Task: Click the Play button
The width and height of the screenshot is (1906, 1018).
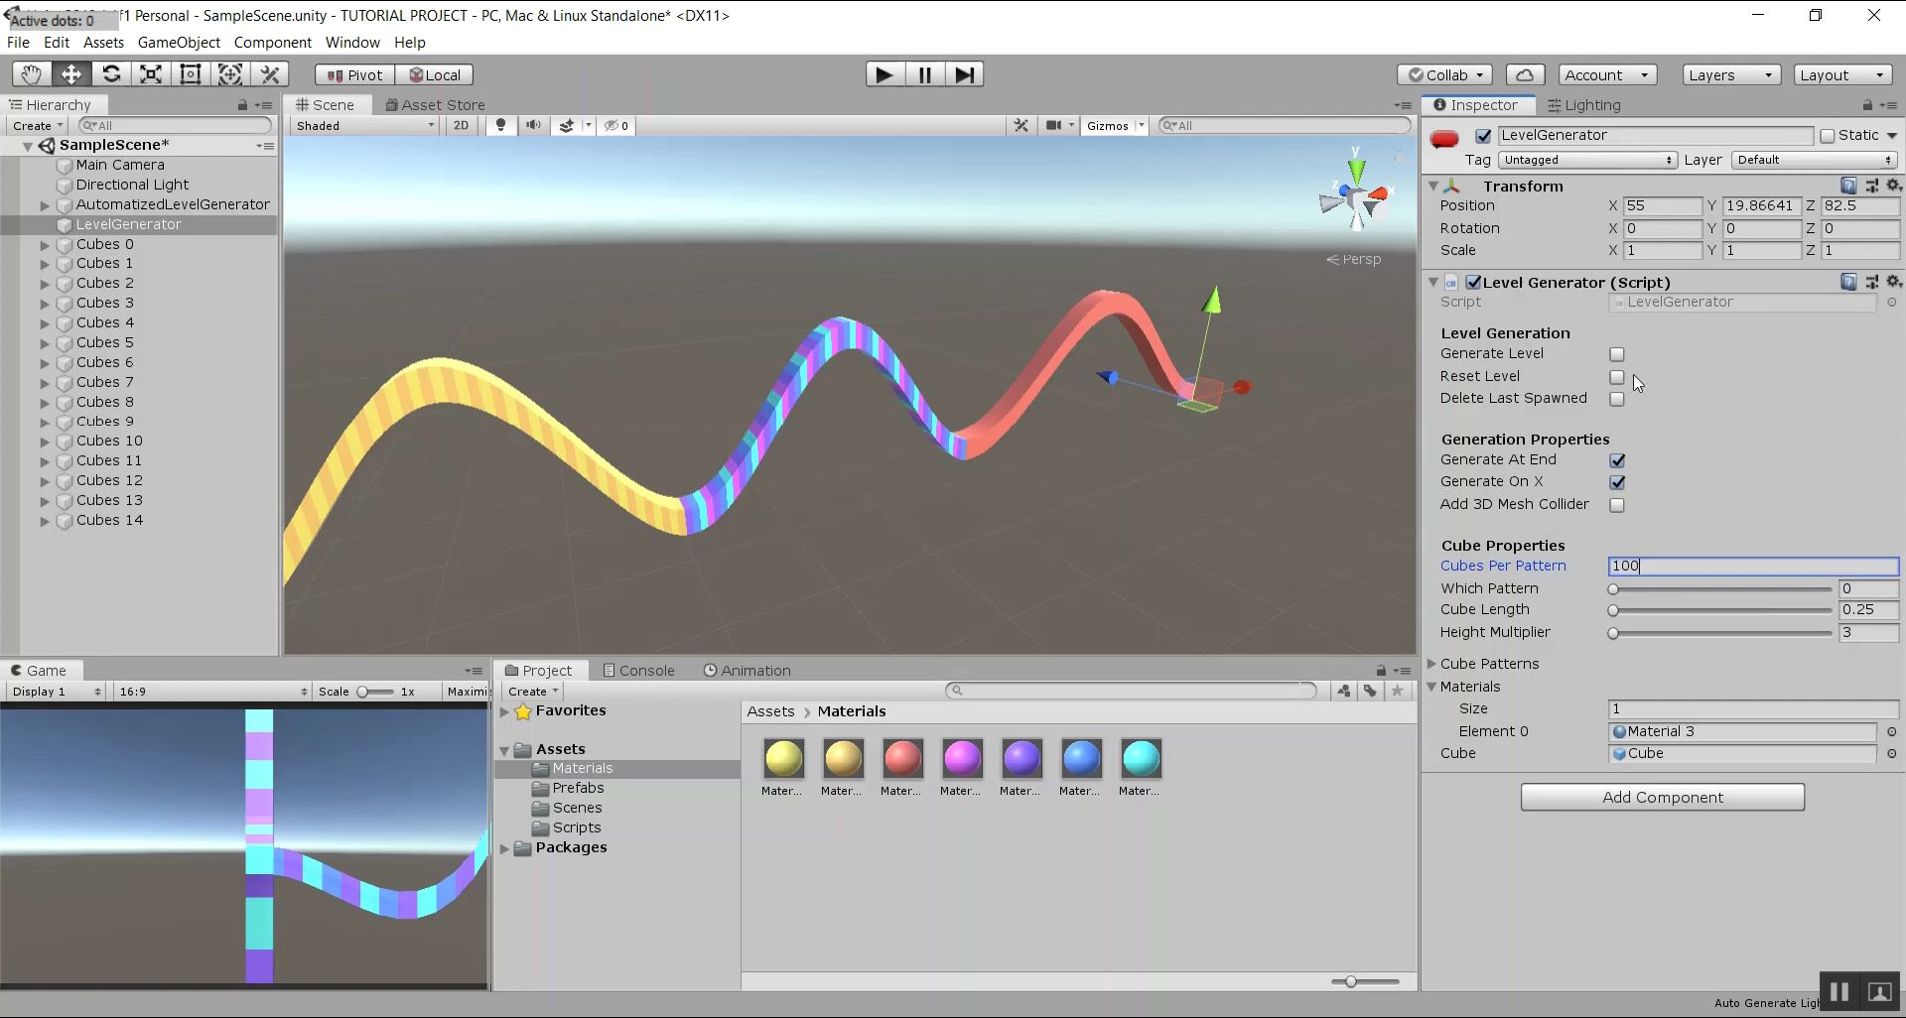Action: 884,74
